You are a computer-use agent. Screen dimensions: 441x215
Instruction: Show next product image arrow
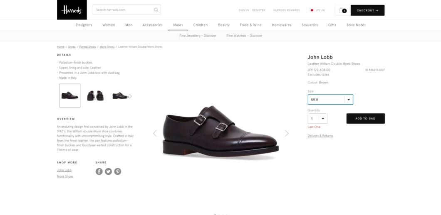pos(287,133)
